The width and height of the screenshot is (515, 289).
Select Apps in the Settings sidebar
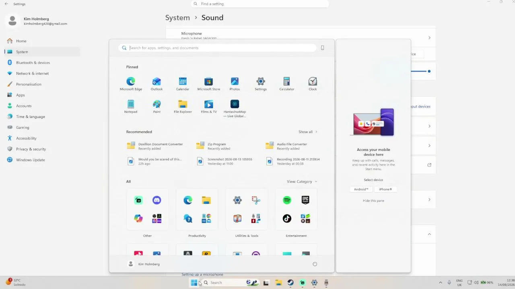[42, 95]
